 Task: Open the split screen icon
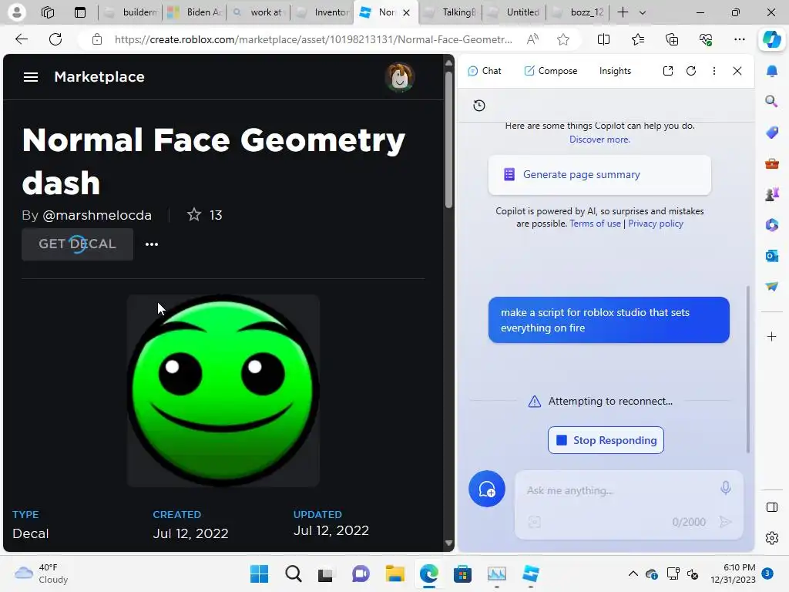click(603, 39)
